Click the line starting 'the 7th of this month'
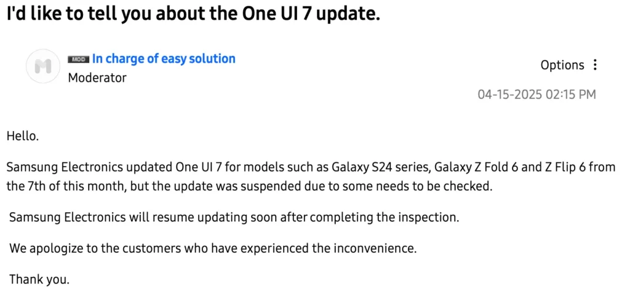Screen dimensions: 630x302 250,187
